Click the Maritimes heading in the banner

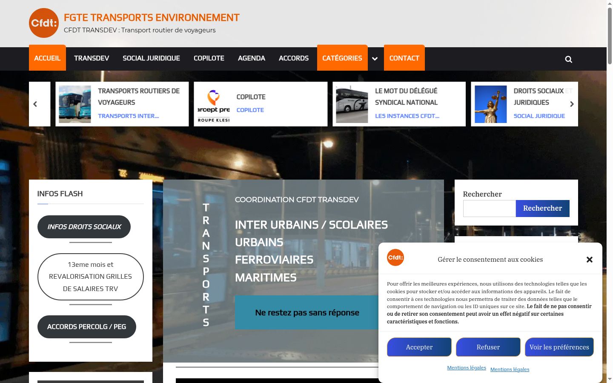[x=266, y=277]
